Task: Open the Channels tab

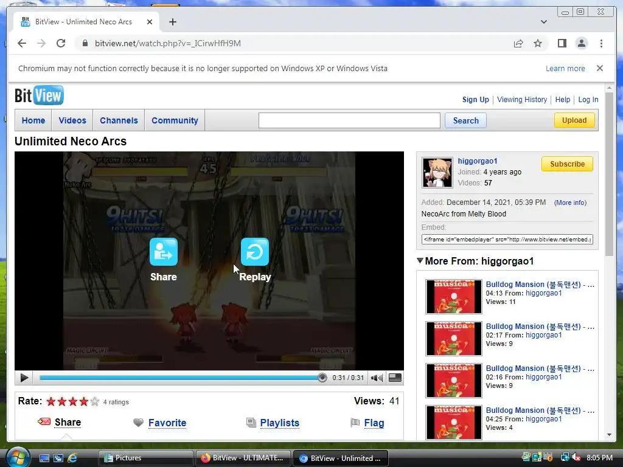Action: click(x=119, y=120)
